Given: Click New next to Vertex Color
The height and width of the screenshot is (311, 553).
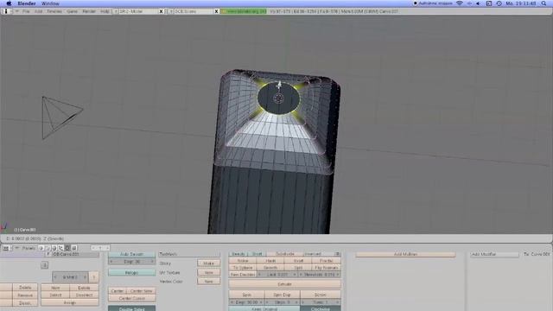Looking at the screenshot, I should pos(208,282).
